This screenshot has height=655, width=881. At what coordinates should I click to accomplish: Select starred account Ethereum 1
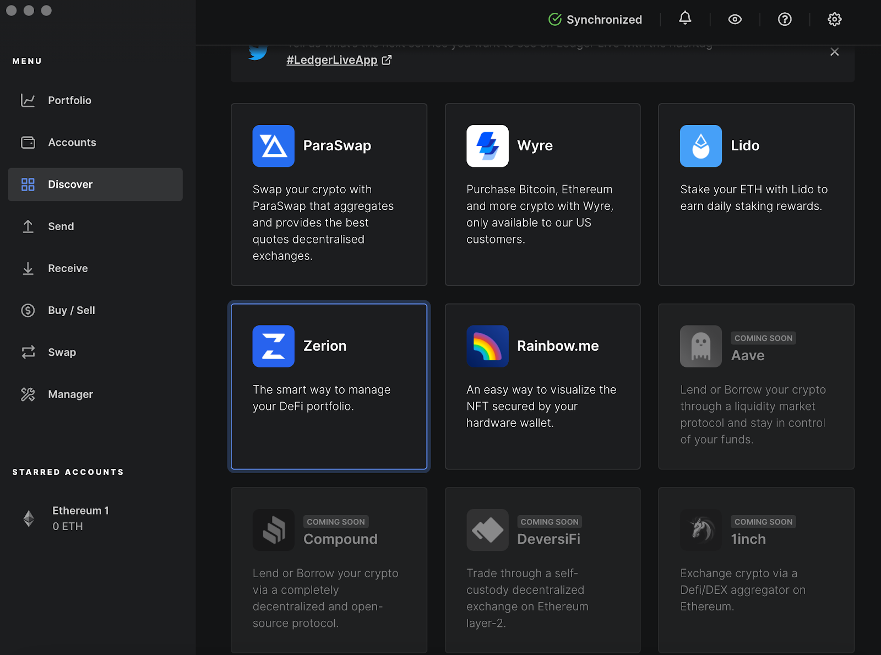[x=80, y=511]
